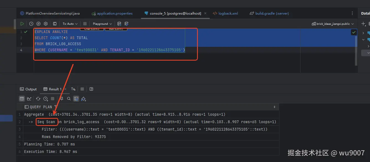Click the database-plus icon after Playground
Viewport: 370px width, 162px height.
pos(119,24)
